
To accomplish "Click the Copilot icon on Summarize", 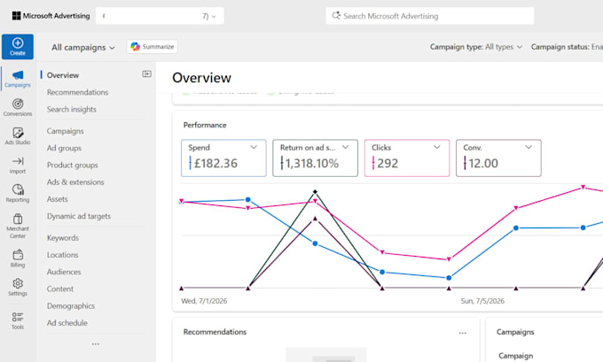I will [x=135, y=46].
